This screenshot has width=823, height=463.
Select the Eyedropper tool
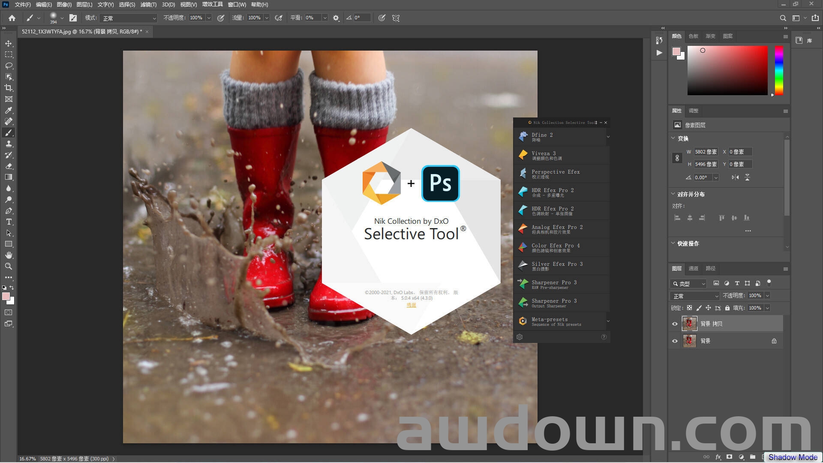pos(9,110)
